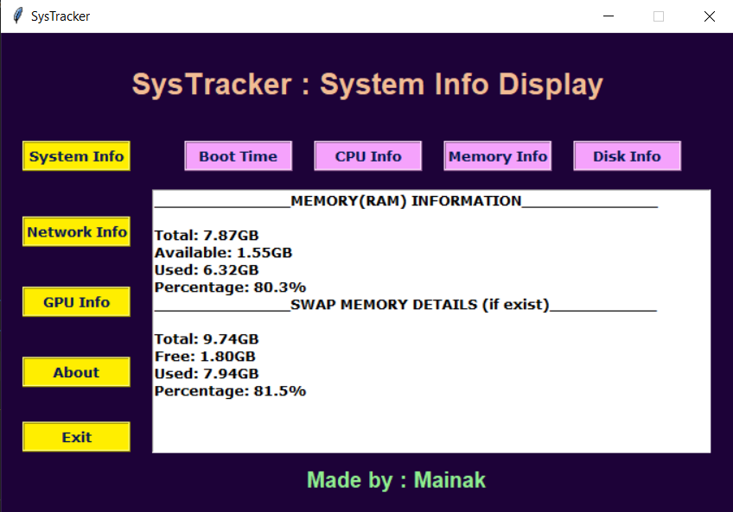Select the GPU Info button

click(x=76, y=302)
